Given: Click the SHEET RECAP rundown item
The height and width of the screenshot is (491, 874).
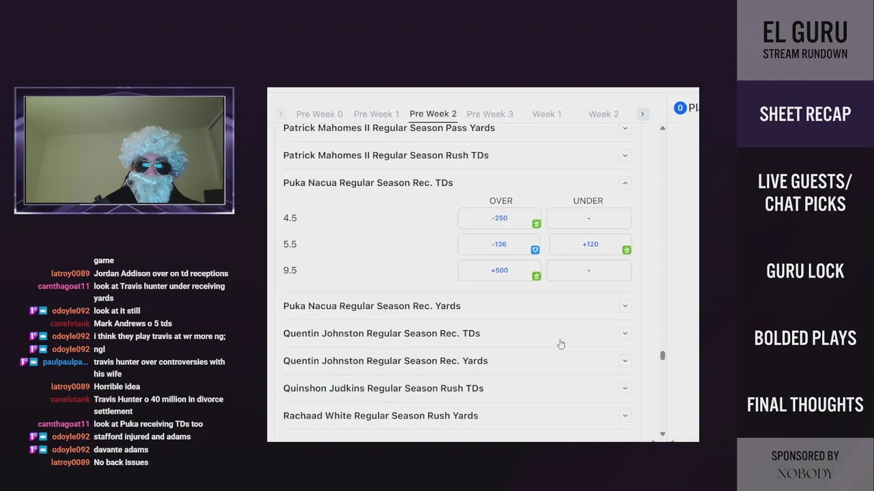Looking at the screenshot, I should pos(805,114).
